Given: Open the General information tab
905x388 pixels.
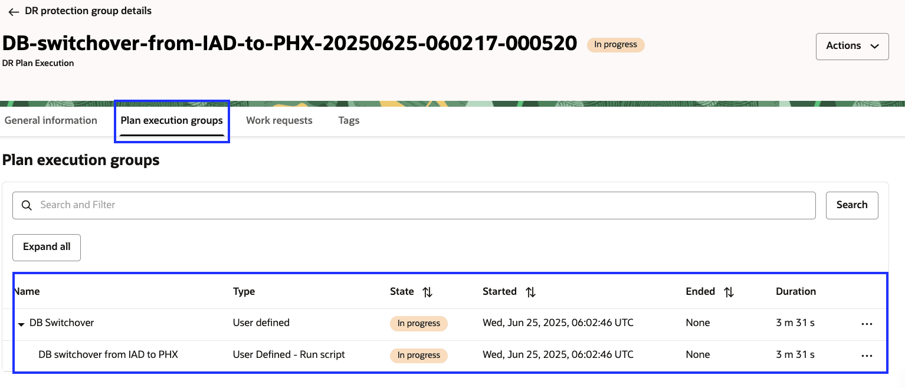Looking at the screenshot, I should 51,120.
